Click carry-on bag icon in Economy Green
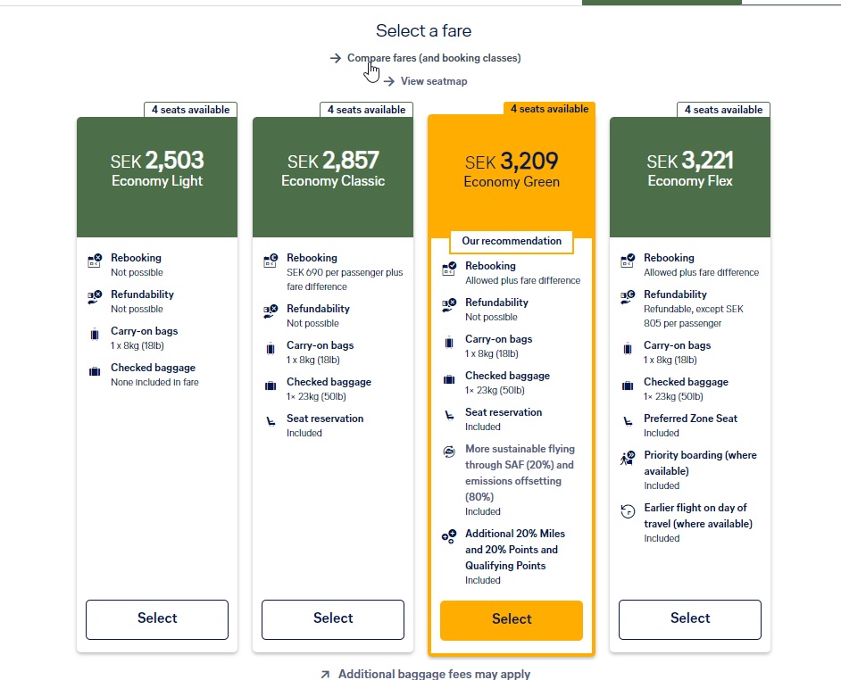The image size is (841, 680). click(x=449, y=342)
